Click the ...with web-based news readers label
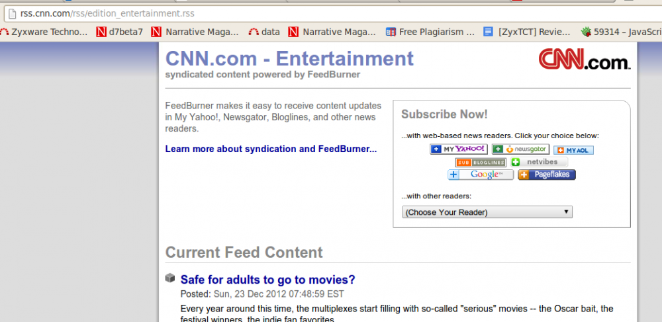662x322 pixels. (x=500, y=136)
